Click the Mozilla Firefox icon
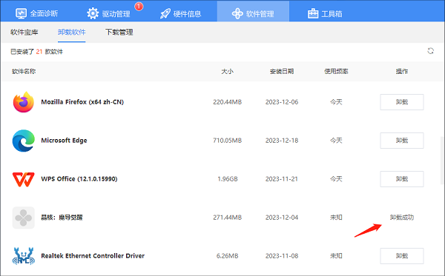This screenshot has height=276, width=445. coord(24,102)
